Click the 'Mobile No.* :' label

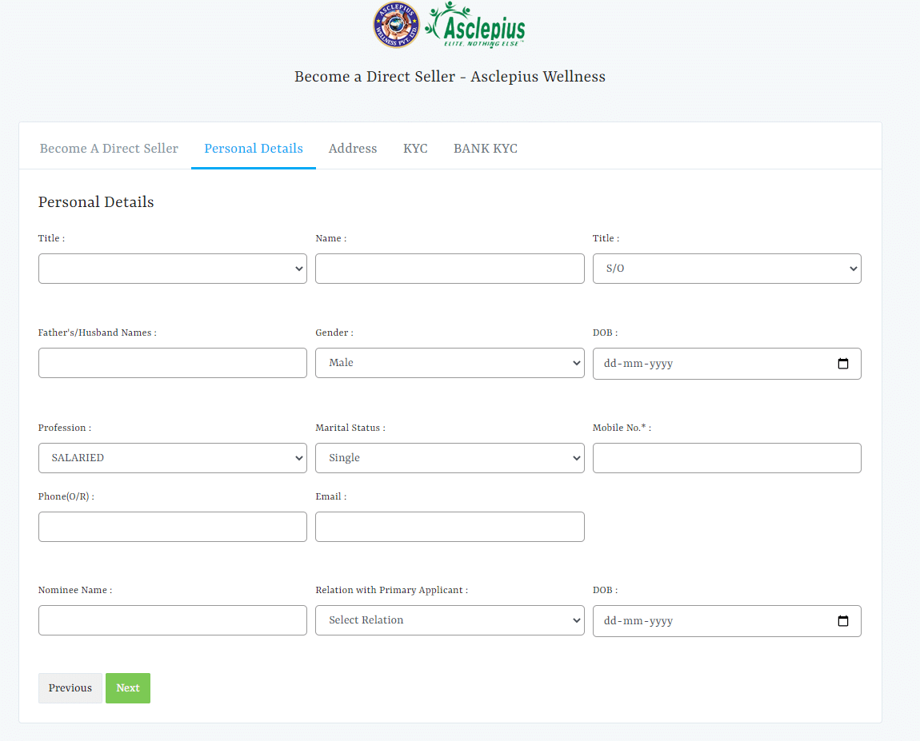click(622, 428)
